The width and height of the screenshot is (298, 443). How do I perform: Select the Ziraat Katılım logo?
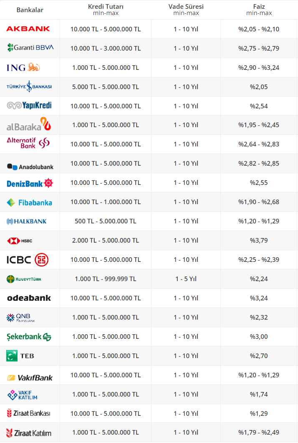coord(29,433)
